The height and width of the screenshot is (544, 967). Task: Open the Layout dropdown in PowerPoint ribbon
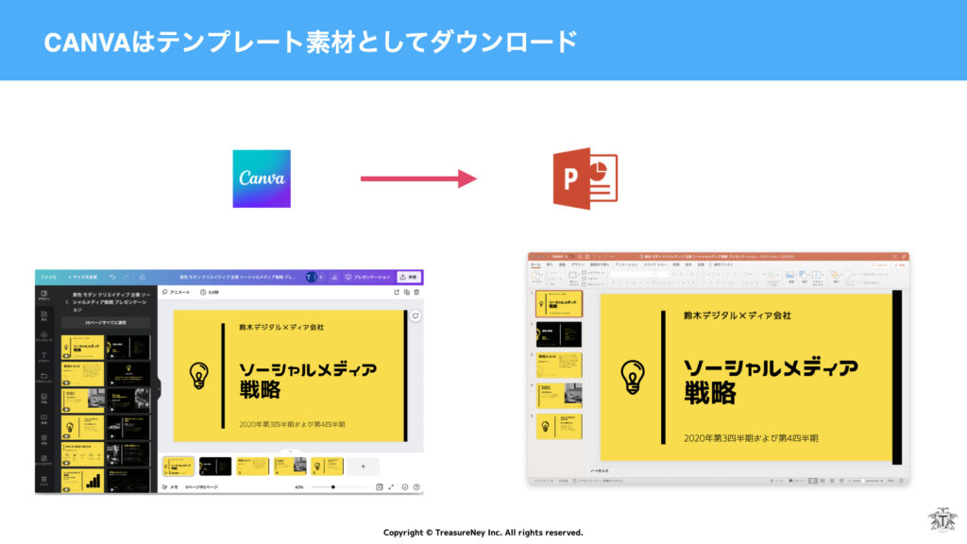pyautogui.click(x=594, y=272)
